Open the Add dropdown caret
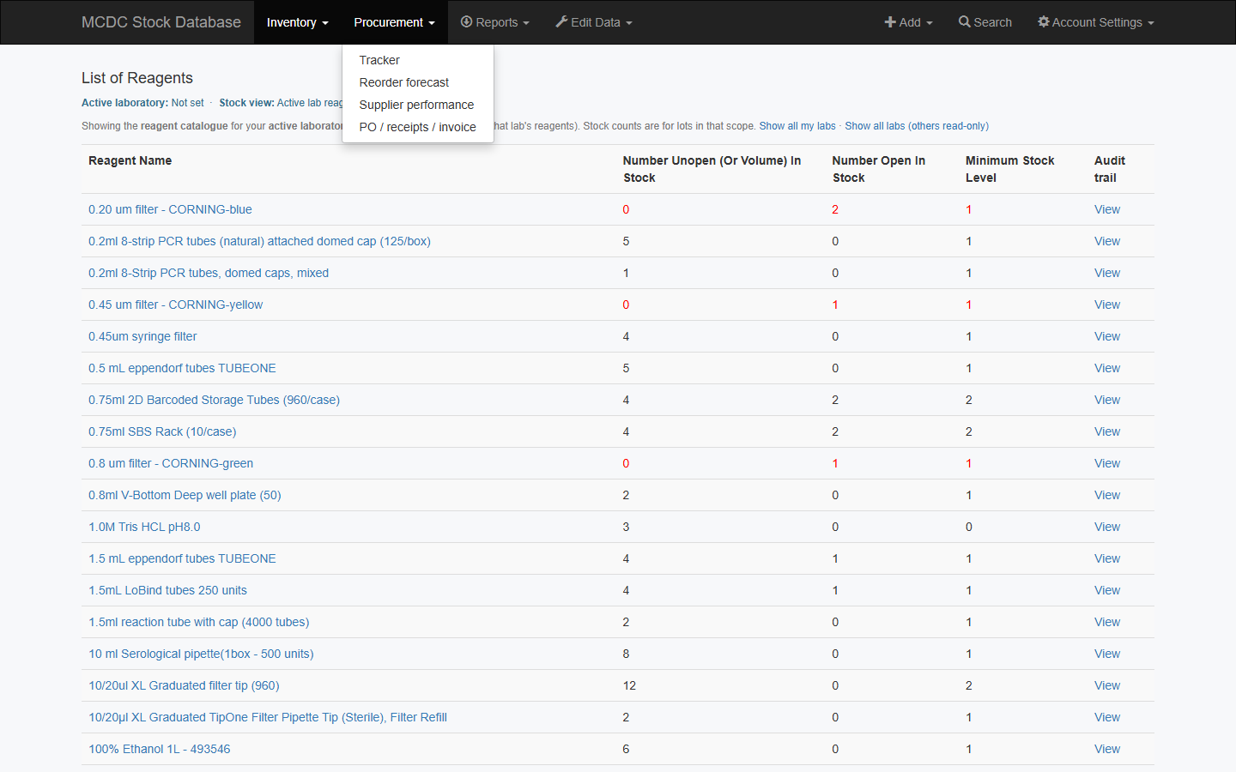The width and height of the screenshot is (1236, 772). (x=930, y=23)
